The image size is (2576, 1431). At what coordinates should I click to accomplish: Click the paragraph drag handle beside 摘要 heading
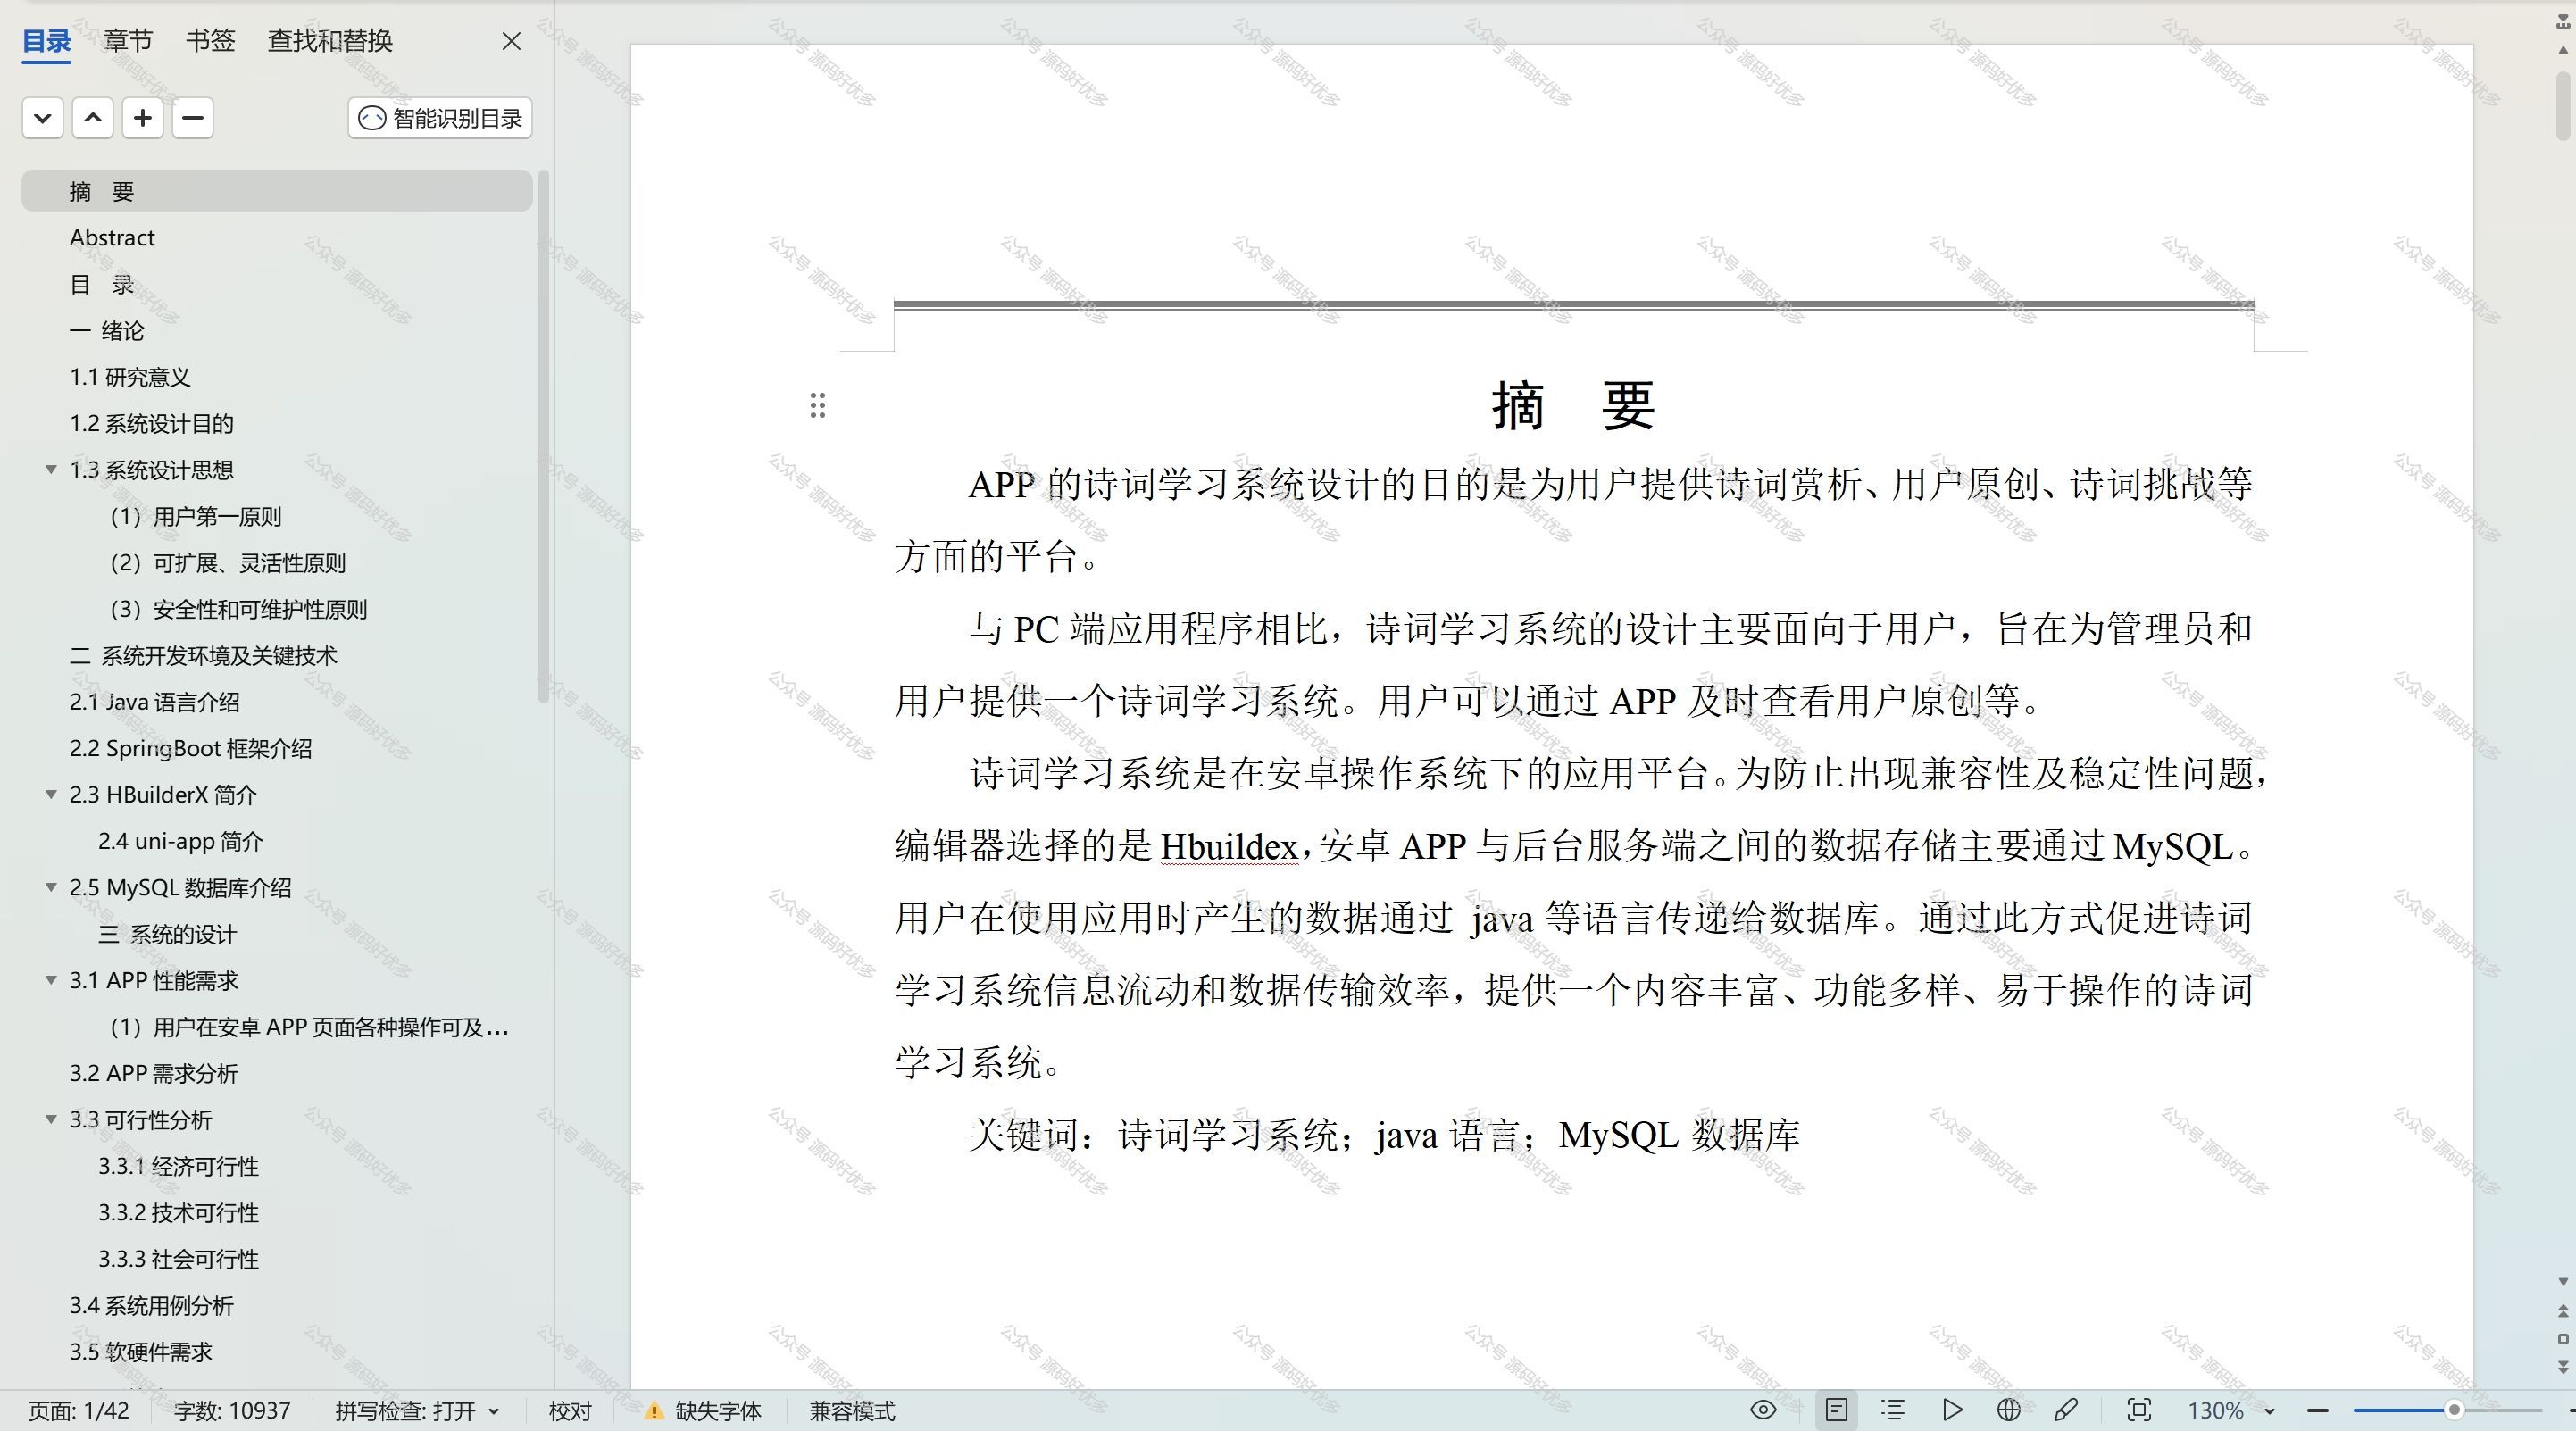[817, 405]
